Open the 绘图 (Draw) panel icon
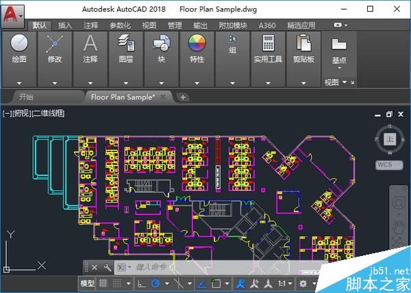The width and height of the screenshot is (411, 293). pyautogui.click(x=19, y=43)
